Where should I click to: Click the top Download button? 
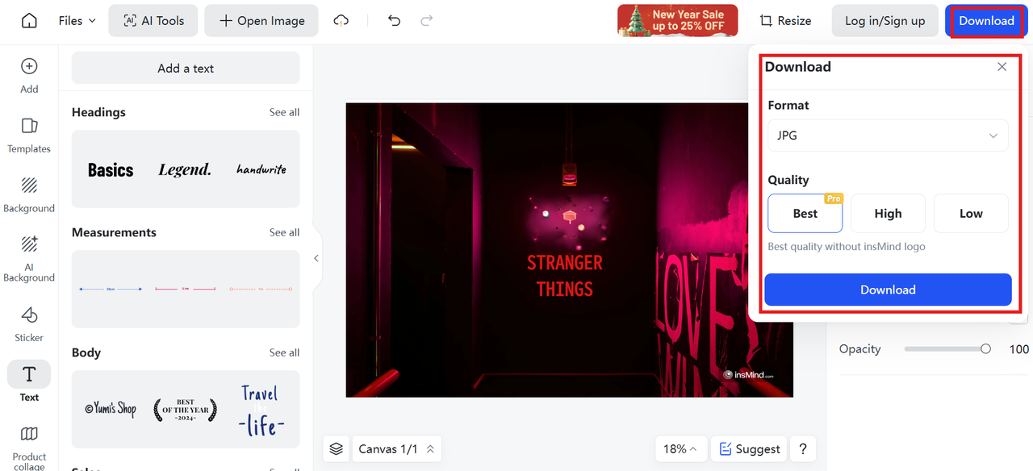point(986,21)
